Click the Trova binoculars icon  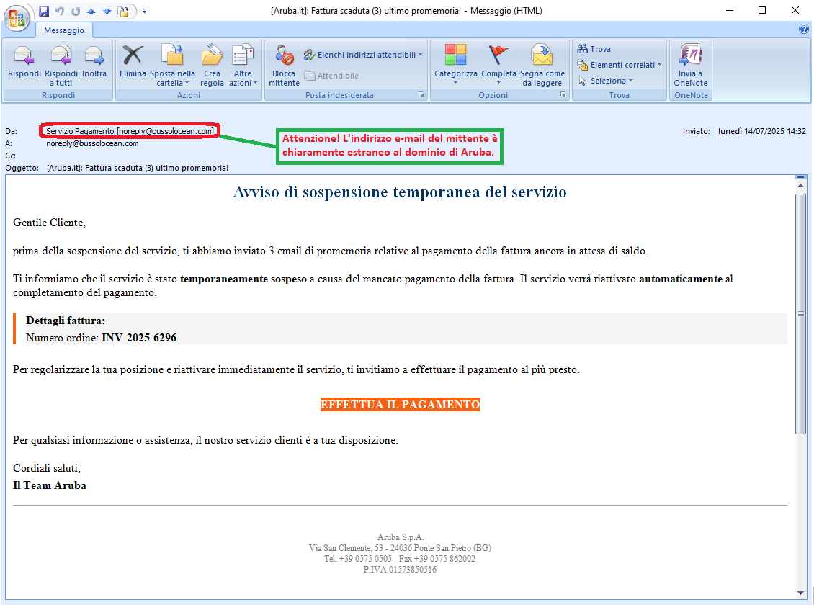583,49
